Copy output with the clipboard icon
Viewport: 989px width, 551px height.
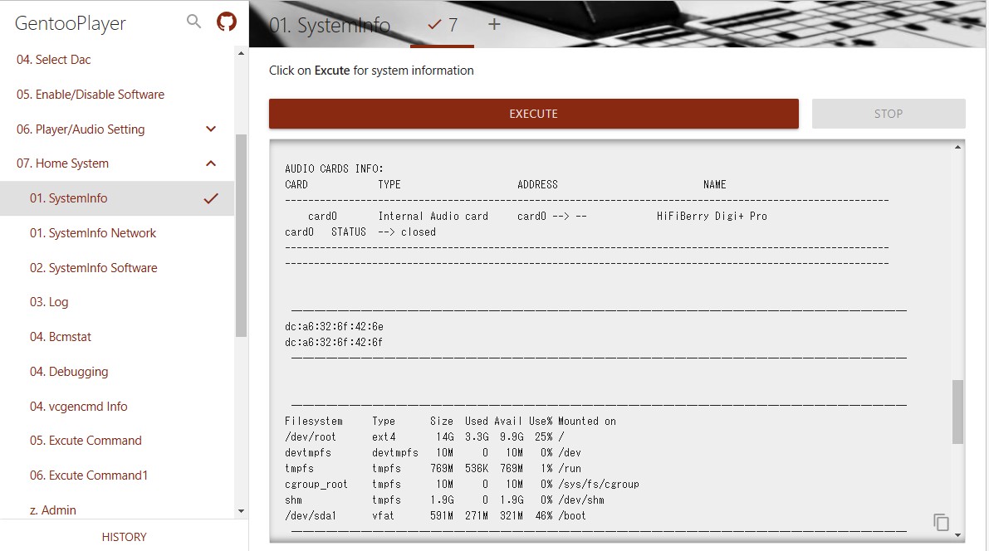[x=941, y=522]
